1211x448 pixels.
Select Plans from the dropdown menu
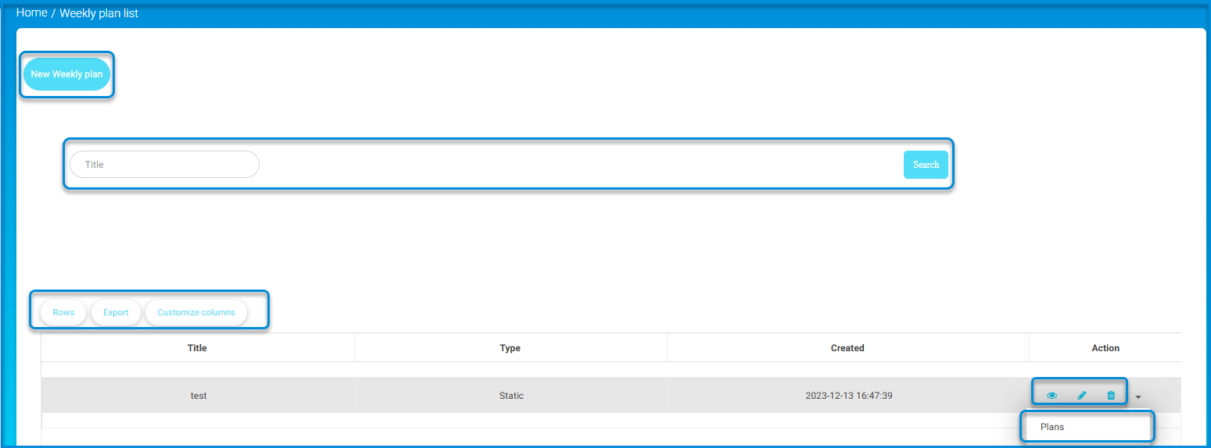1052,427
